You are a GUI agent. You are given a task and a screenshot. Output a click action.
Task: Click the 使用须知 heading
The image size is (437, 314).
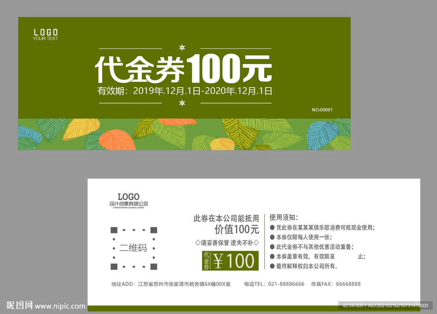point(284,218)
